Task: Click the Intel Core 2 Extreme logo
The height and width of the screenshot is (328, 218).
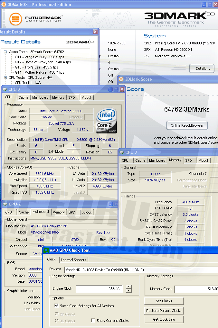Action: pos(106,121)
